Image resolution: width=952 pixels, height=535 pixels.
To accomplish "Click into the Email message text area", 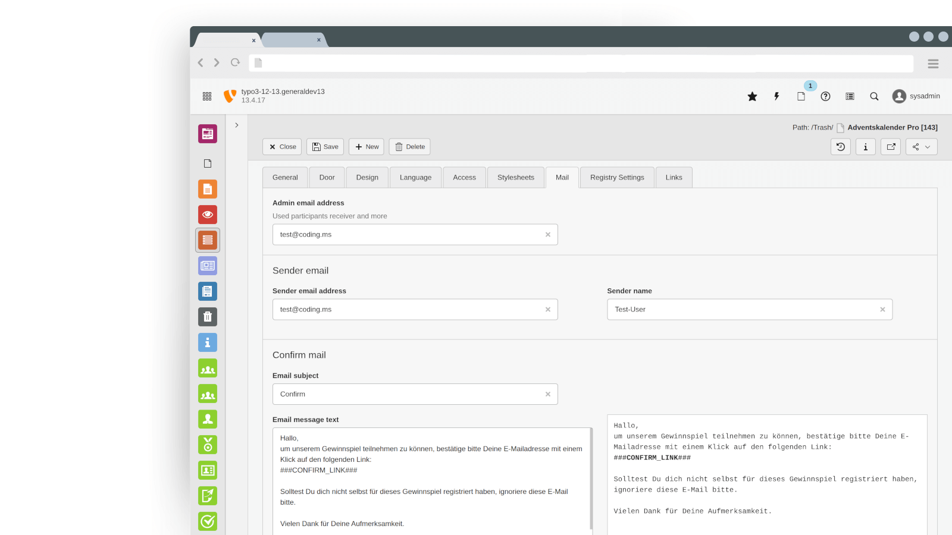I will 431,481.
